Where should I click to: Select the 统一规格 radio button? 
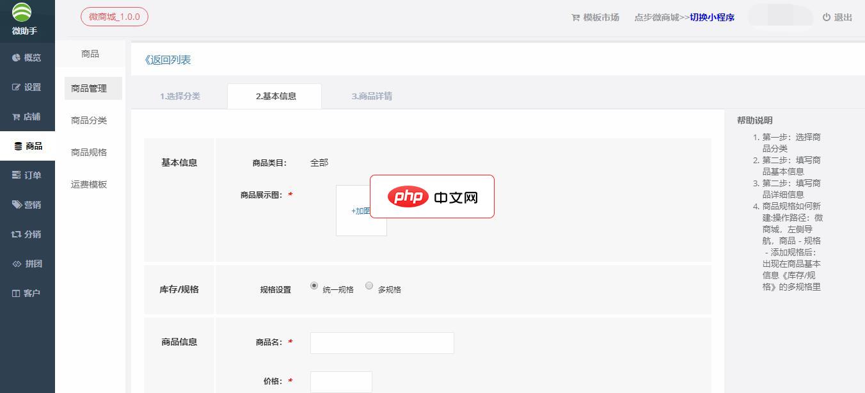313,286
